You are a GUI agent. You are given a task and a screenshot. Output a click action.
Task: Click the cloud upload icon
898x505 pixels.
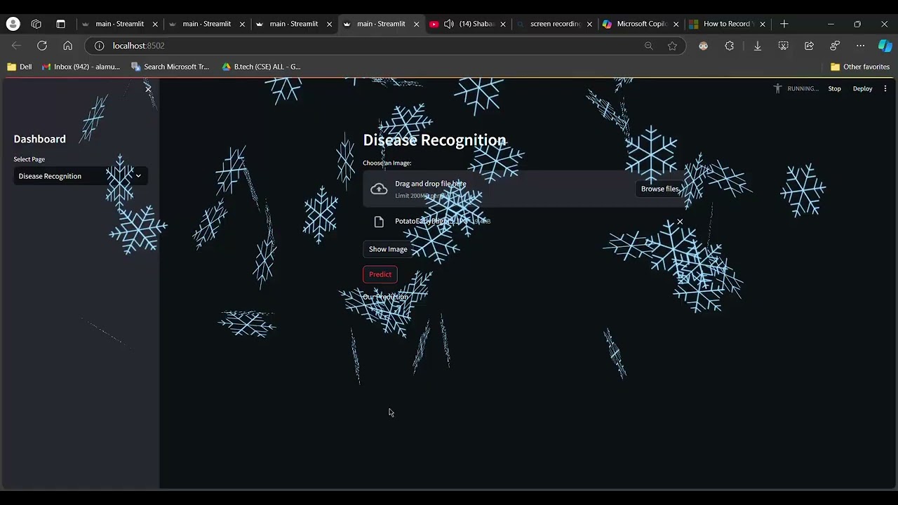click(379, 189)
